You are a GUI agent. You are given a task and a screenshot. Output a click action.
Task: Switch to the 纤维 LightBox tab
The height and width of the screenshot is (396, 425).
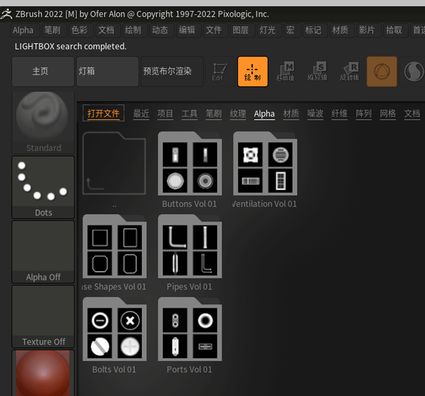[x=339, y=113]
